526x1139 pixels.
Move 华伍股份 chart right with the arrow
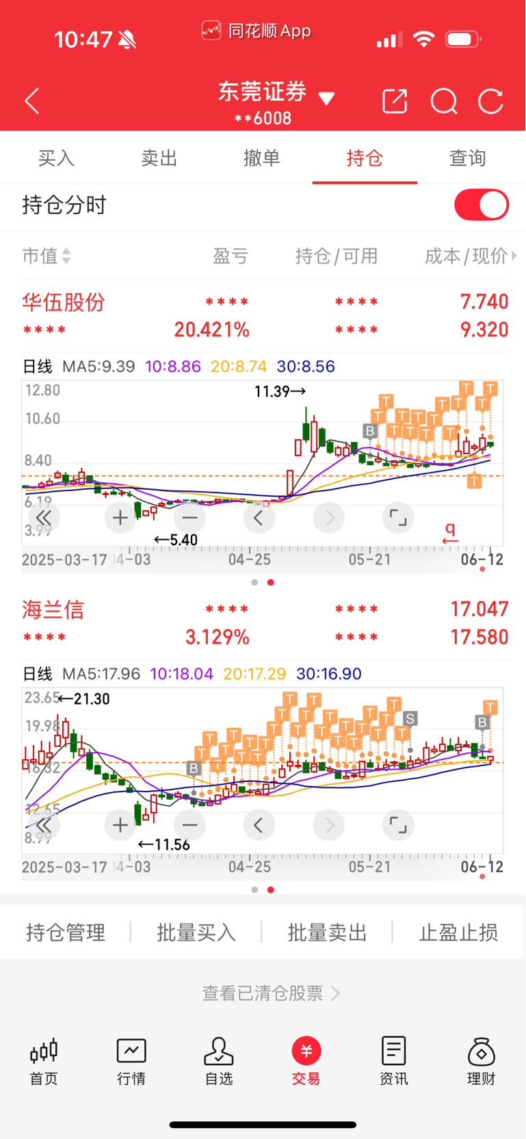pyautogui.click(x=329, y=518)
